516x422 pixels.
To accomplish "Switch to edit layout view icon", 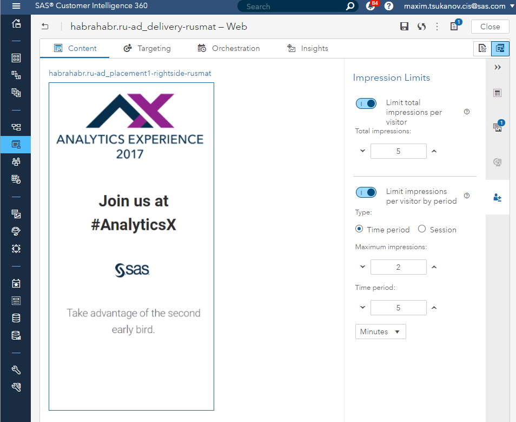I will coord(482,48).
